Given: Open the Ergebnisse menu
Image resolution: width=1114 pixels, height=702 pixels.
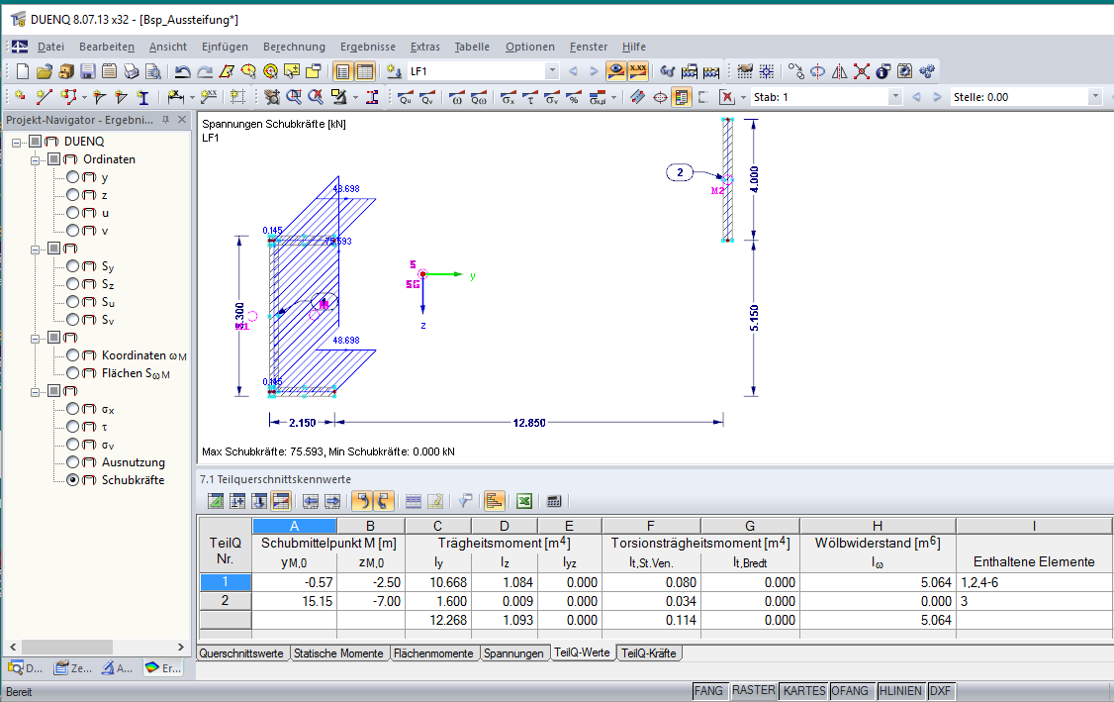Looking at the screenshot, I should (368, 47).
